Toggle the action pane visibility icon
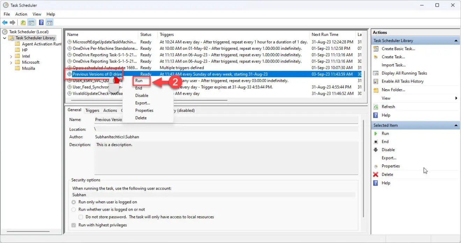Viewport: 461px width, 243px height. point(50,22)
